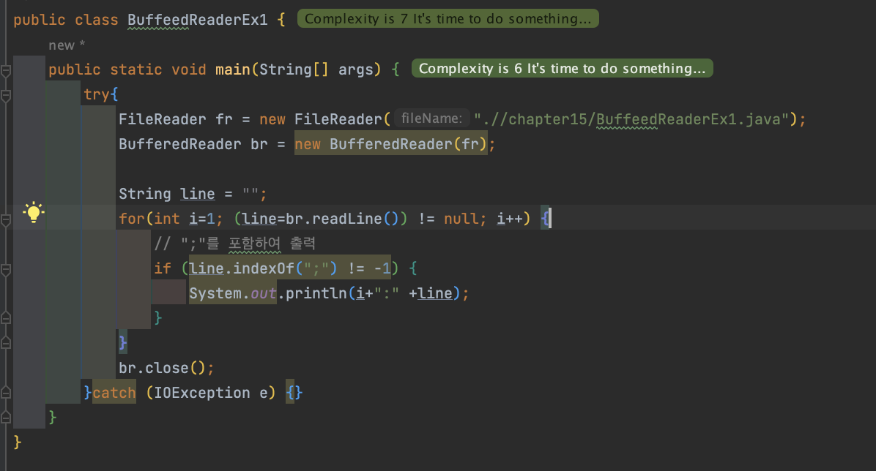Click the yellow lightbulb quick-fix icon

click(34, 213)
